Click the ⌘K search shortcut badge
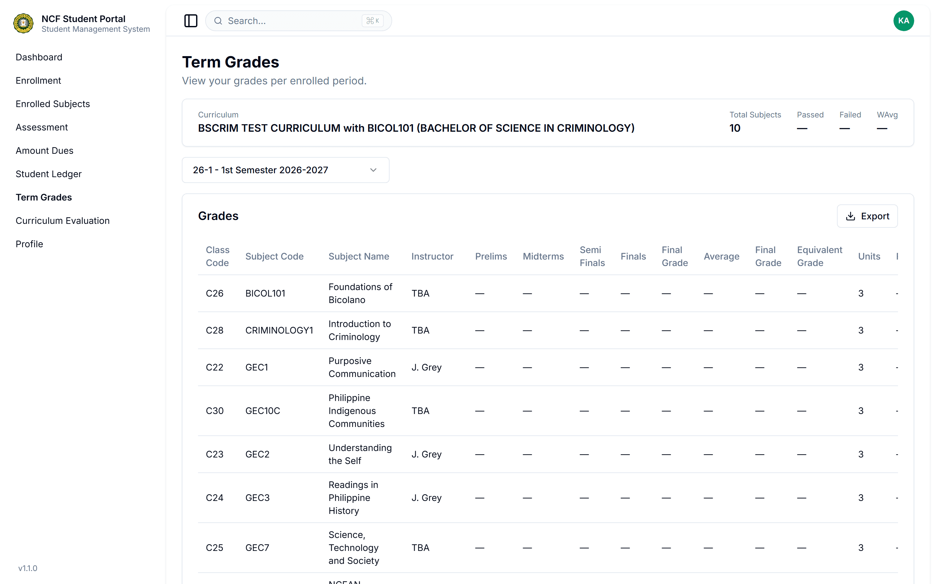Screen dimensions: 935x584 coord(372,21)
